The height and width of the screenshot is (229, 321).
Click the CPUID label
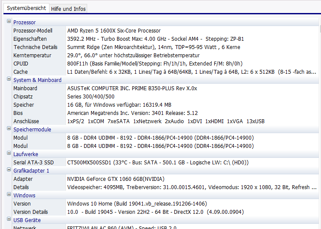point(21,64)
